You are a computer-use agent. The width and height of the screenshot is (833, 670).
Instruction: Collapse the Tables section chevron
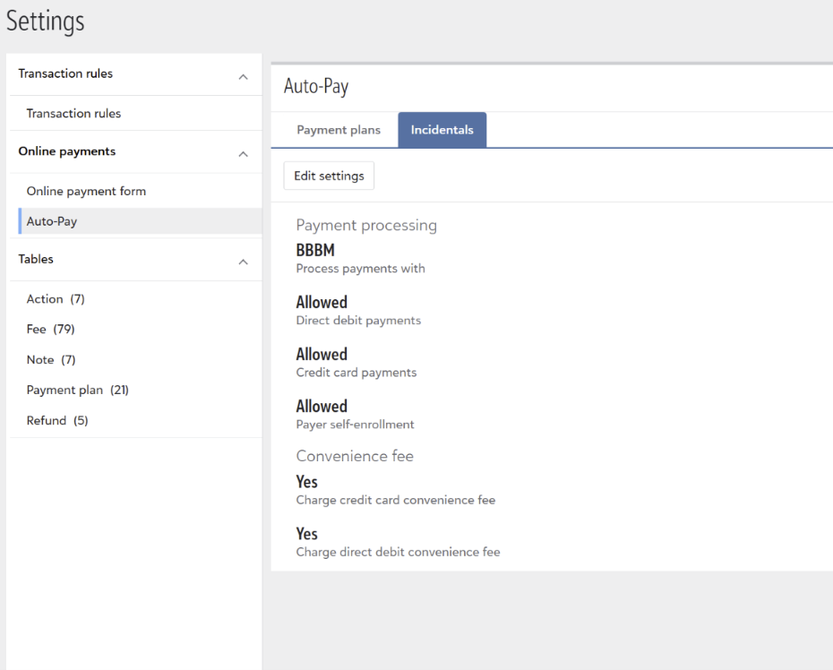click(243, 262)
